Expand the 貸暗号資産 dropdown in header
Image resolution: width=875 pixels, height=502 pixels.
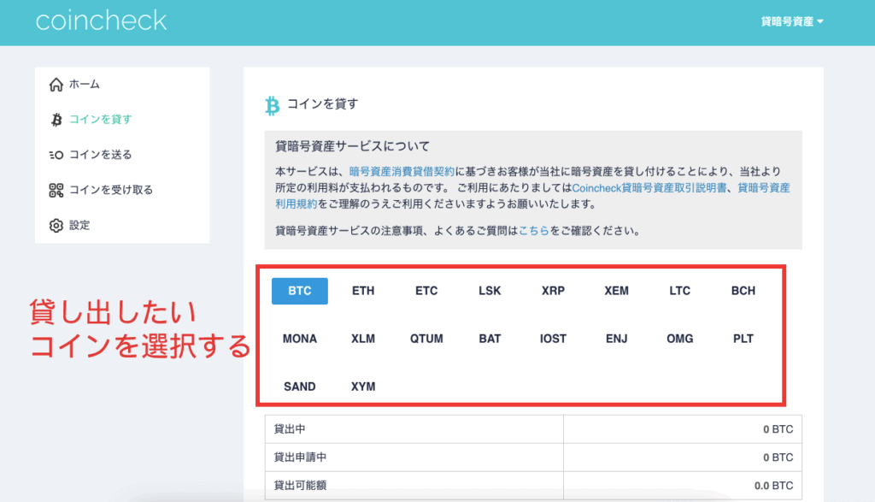point(791,21)
